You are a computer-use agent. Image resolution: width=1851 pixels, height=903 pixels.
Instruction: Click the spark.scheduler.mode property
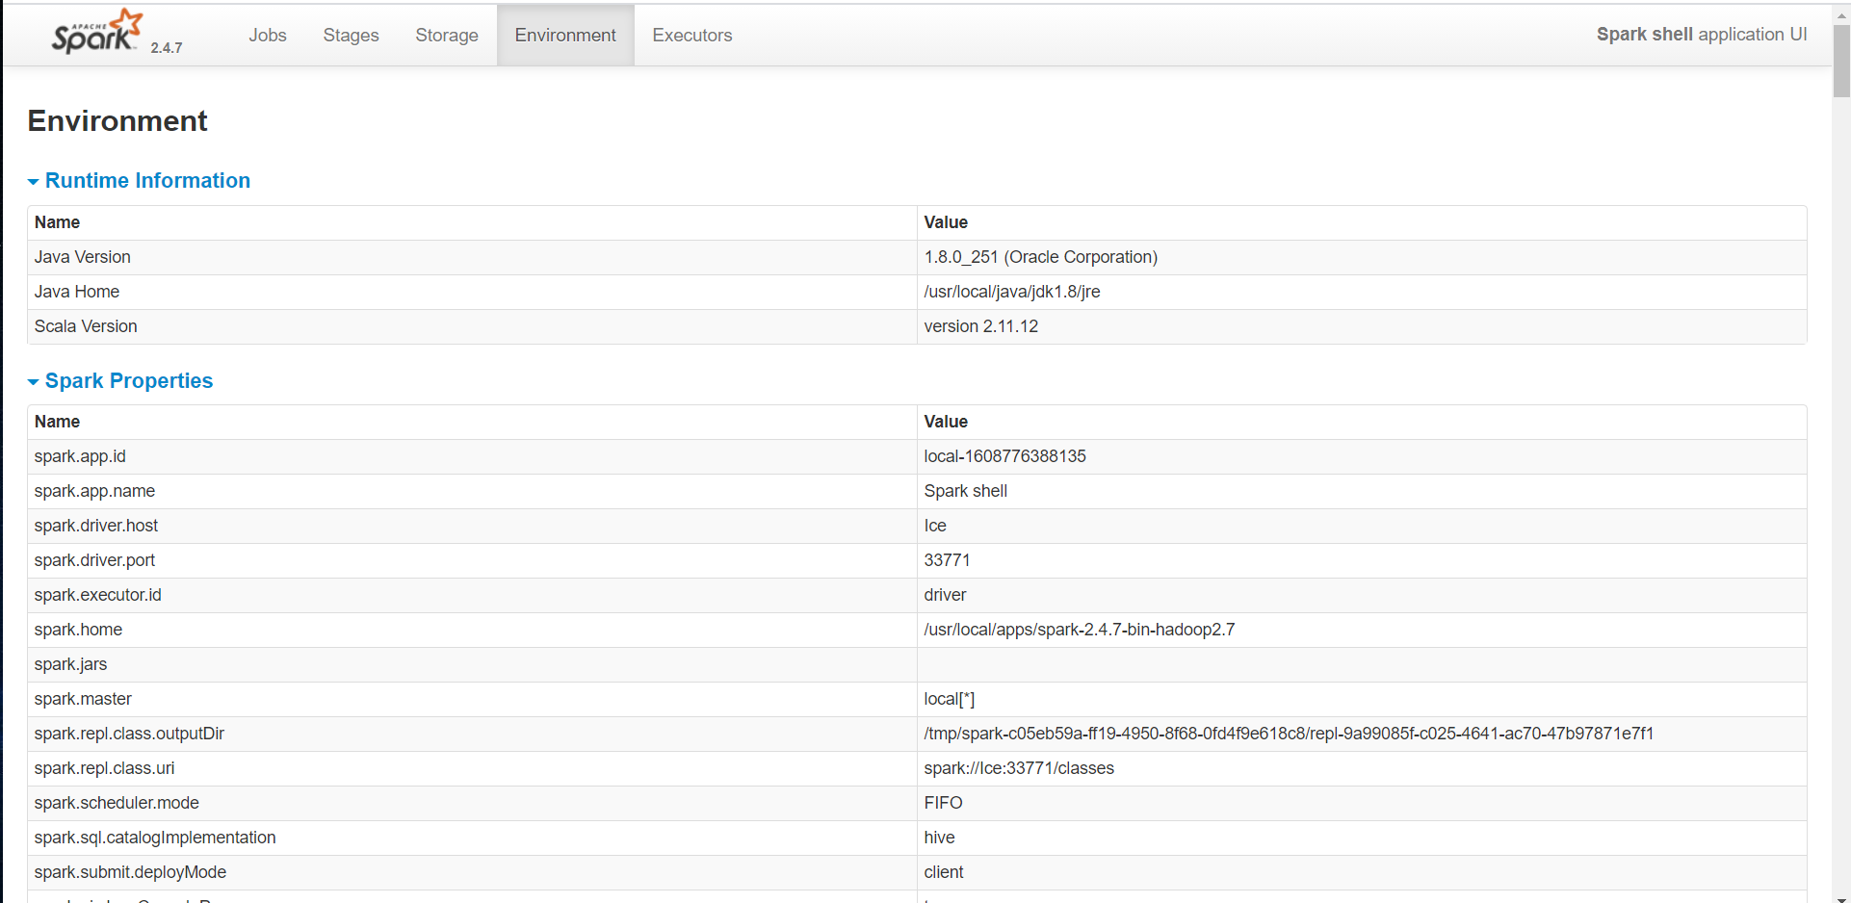click(x=117, y=803)
